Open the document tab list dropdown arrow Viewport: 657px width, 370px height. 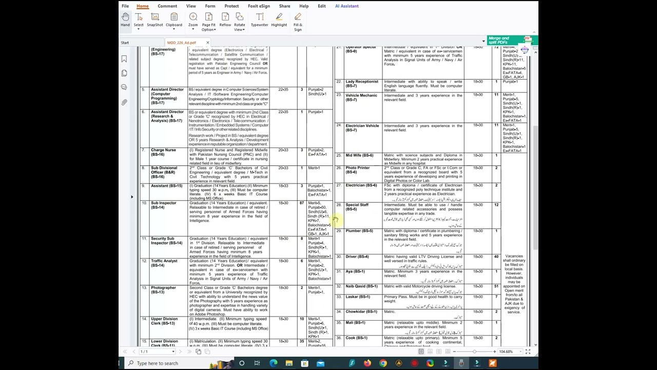(x=483, y=41)
